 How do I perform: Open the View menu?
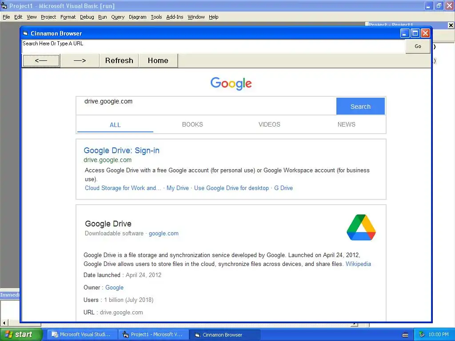click(x=32, y=17)
